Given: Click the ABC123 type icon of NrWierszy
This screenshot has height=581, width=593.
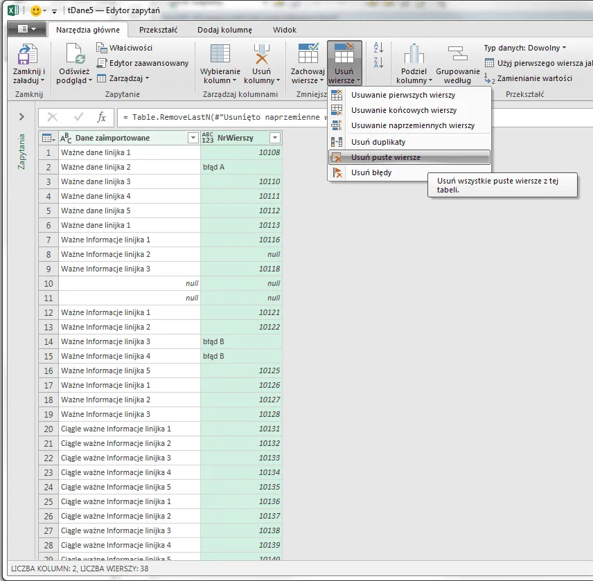Looking at the screenshot, I should pyautogui.click(x=208, y=138).
